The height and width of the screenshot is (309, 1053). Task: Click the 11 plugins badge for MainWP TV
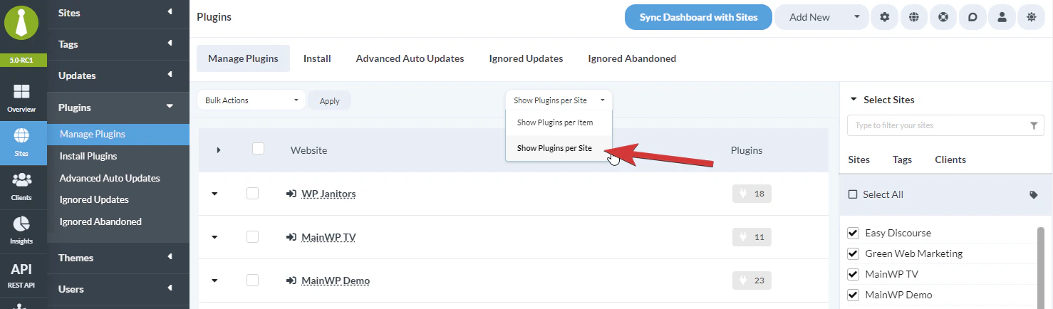coord(752,237)
